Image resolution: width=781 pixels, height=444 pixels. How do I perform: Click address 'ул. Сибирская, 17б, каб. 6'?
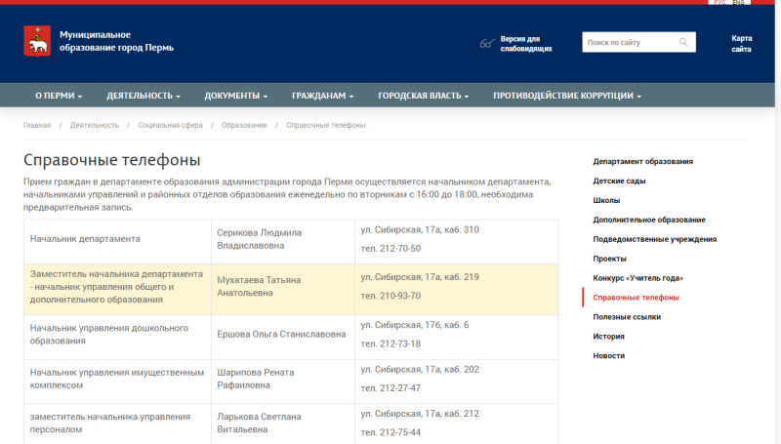[415, 325]
